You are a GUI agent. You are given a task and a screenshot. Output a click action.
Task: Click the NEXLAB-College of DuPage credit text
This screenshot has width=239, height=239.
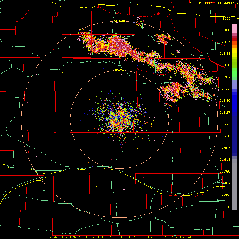212,3
